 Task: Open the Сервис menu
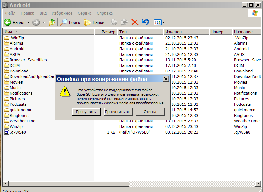[85, 13]
